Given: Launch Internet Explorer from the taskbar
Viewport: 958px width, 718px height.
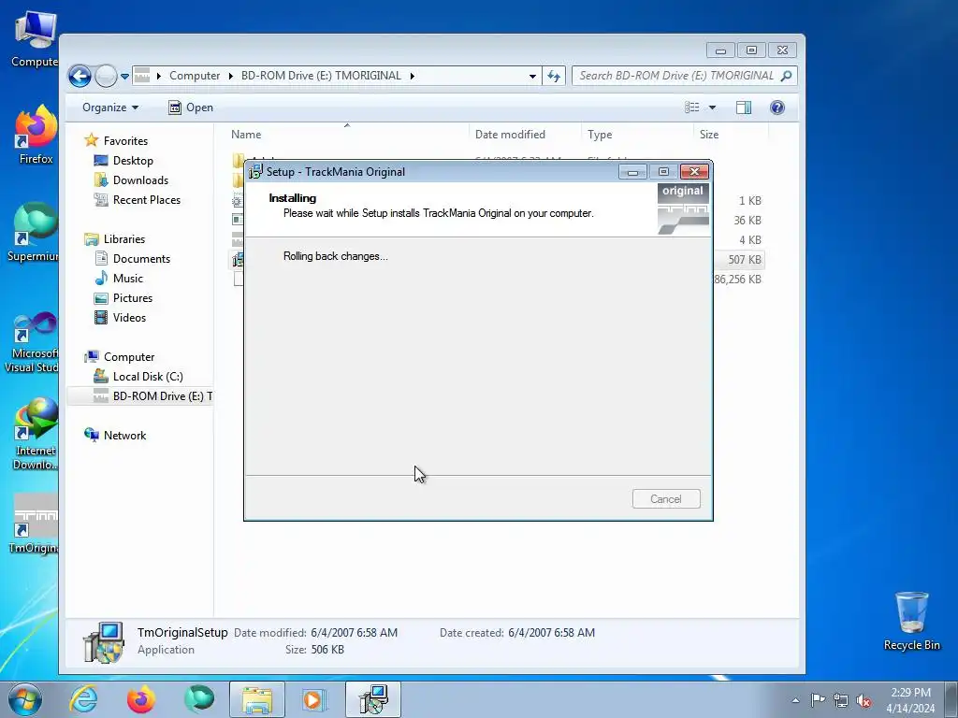Looking at the screenshot, I should pyautogui.click(x=83, y=699).
